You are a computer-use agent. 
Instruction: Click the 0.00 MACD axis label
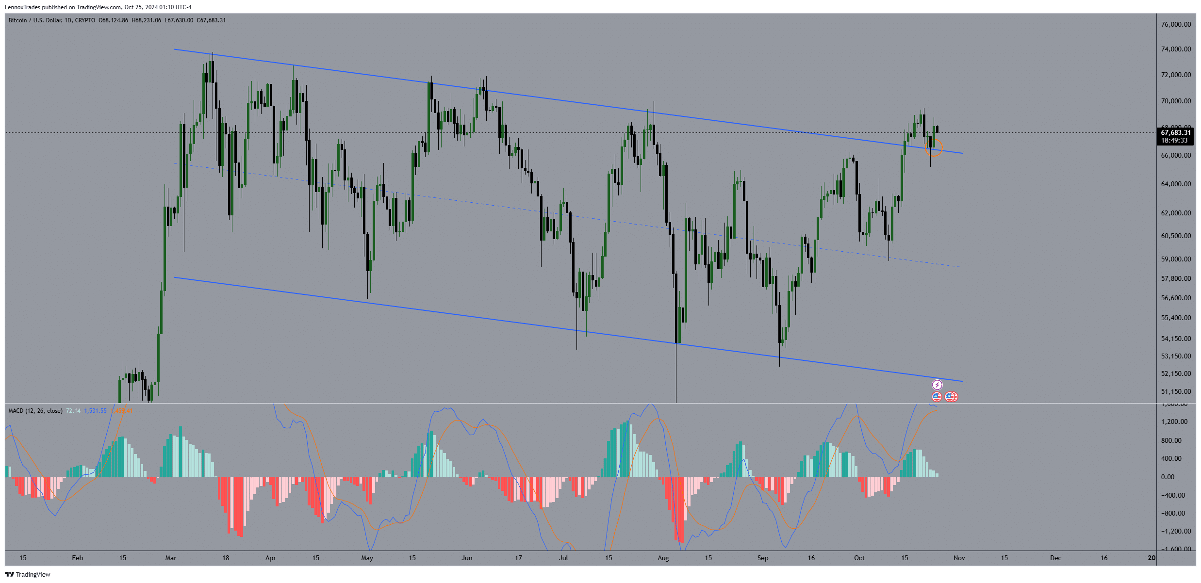click(1168, 477)
